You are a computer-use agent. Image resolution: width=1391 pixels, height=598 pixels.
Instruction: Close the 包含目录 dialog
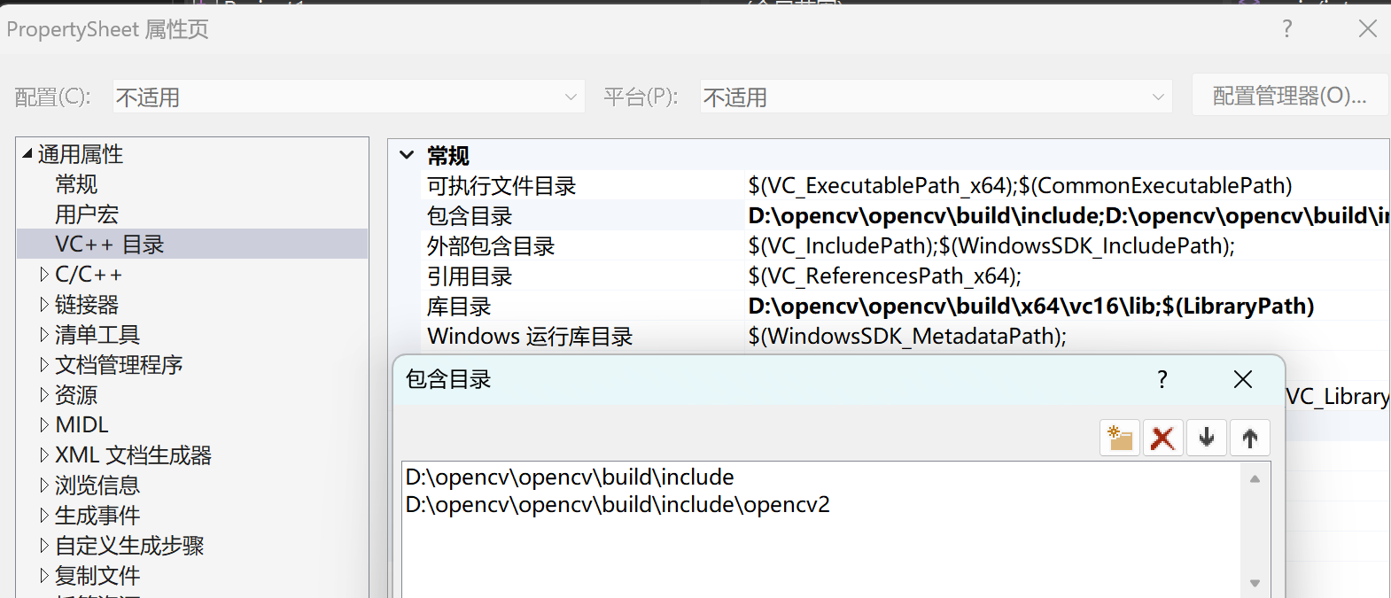1241,379
